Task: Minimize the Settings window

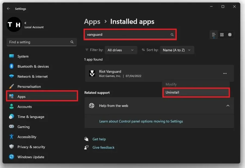Action: [211, 7]
